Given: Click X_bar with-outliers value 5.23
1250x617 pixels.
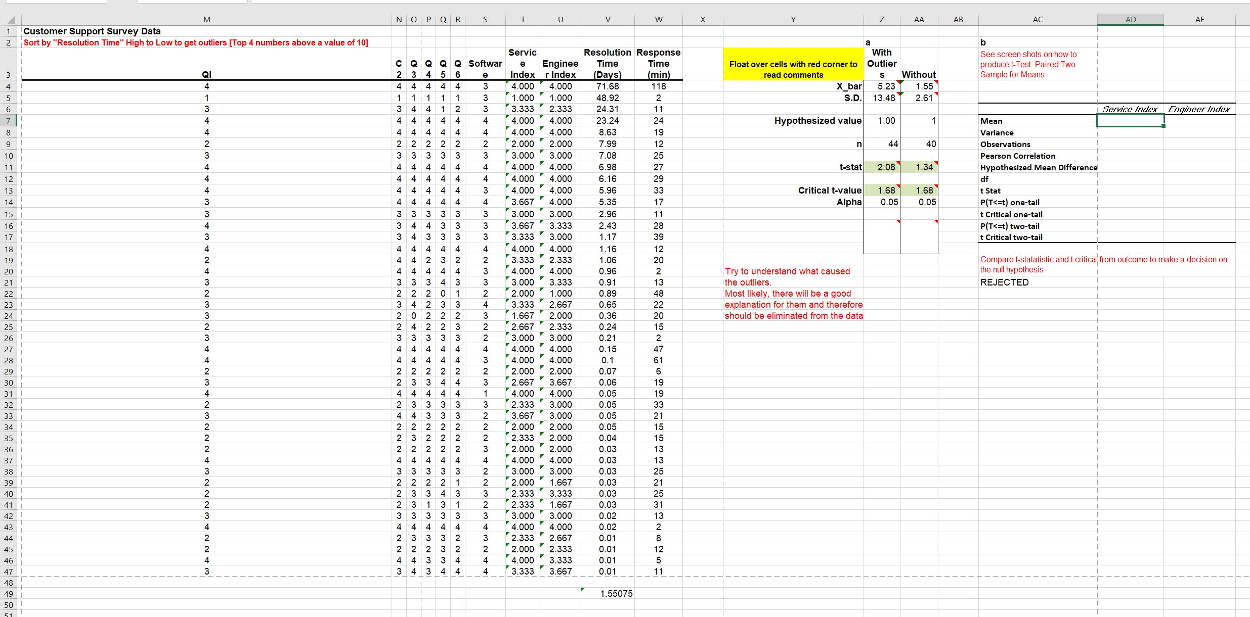Looking at the screenshot, I should coord(882,86).
